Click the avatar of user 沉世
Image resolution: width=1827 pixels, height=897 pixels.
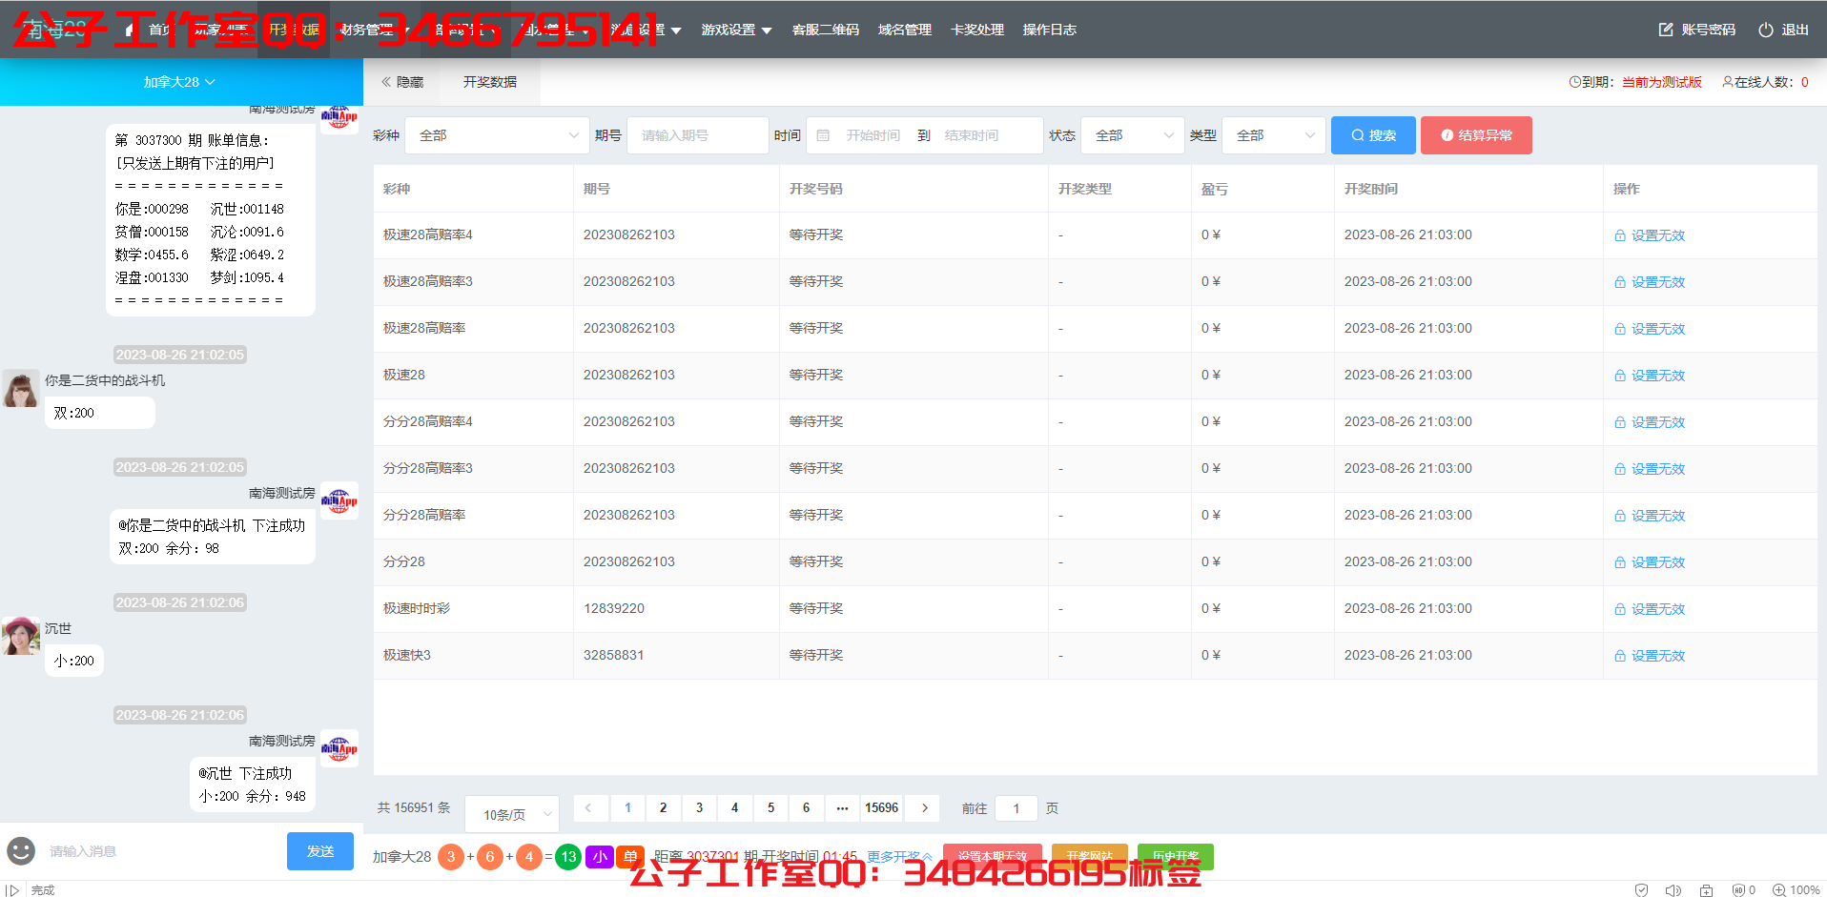point(20,636)
